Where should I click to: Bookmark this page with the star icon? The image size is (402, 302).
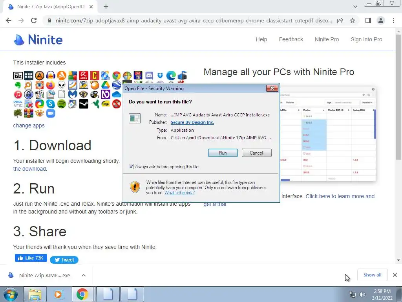[x=353, y=20]
